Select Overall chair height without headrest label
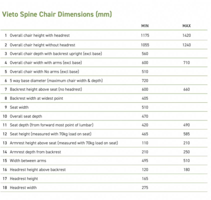 [x=42, y=45]
